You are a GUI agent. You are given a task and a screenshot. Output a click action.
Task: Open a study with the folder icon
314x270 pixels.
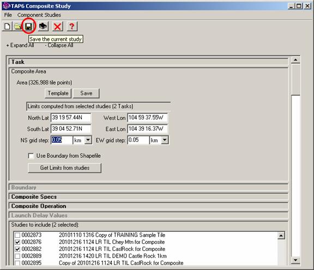pyautogui.click(x=17, y=26)
